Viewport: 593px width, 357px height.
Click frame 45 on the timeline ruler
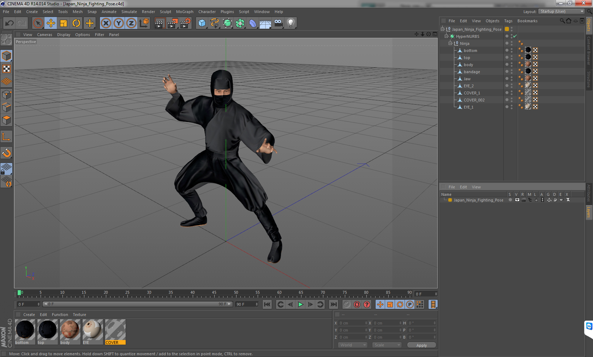coord(214,293)
